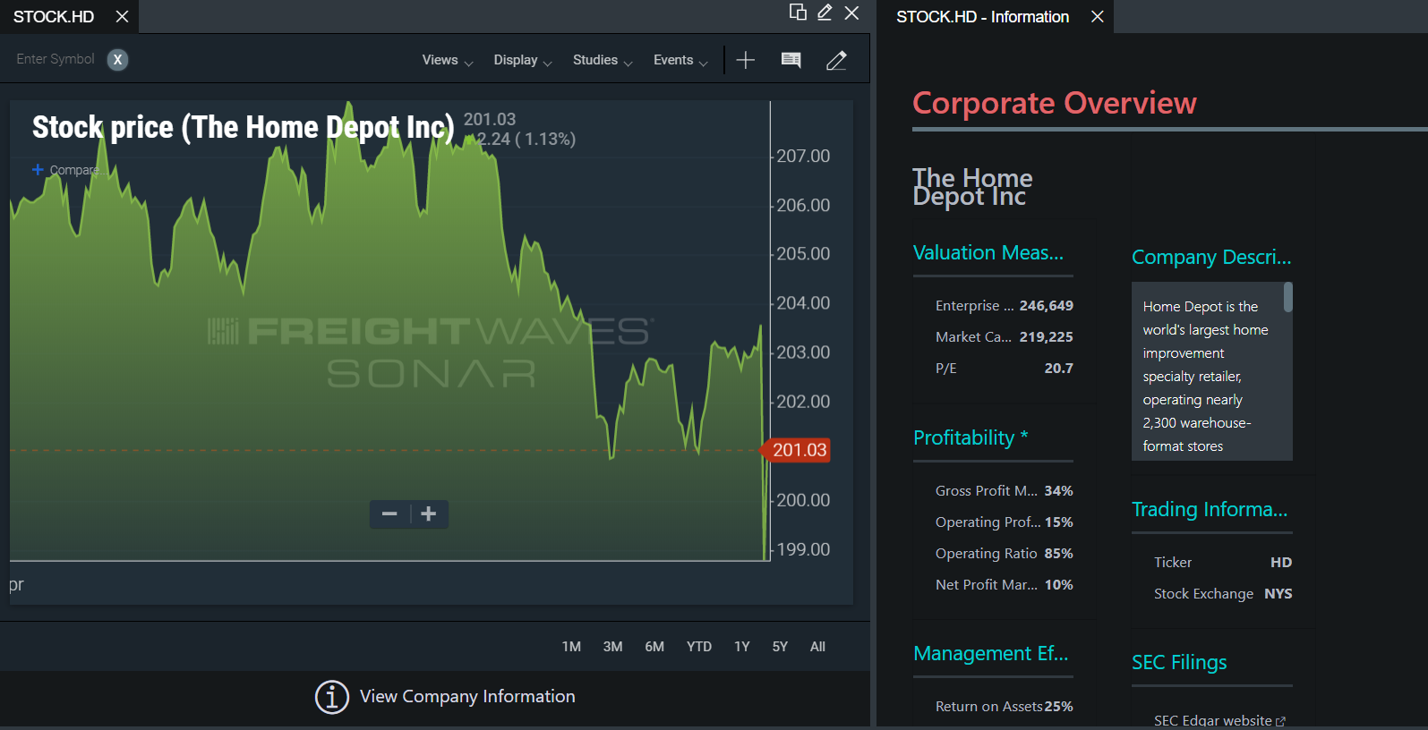Click the Stock price (The Home Depot Inc) title
The height and width of the screenshot is (730, 1428).
tap(243, 128)
